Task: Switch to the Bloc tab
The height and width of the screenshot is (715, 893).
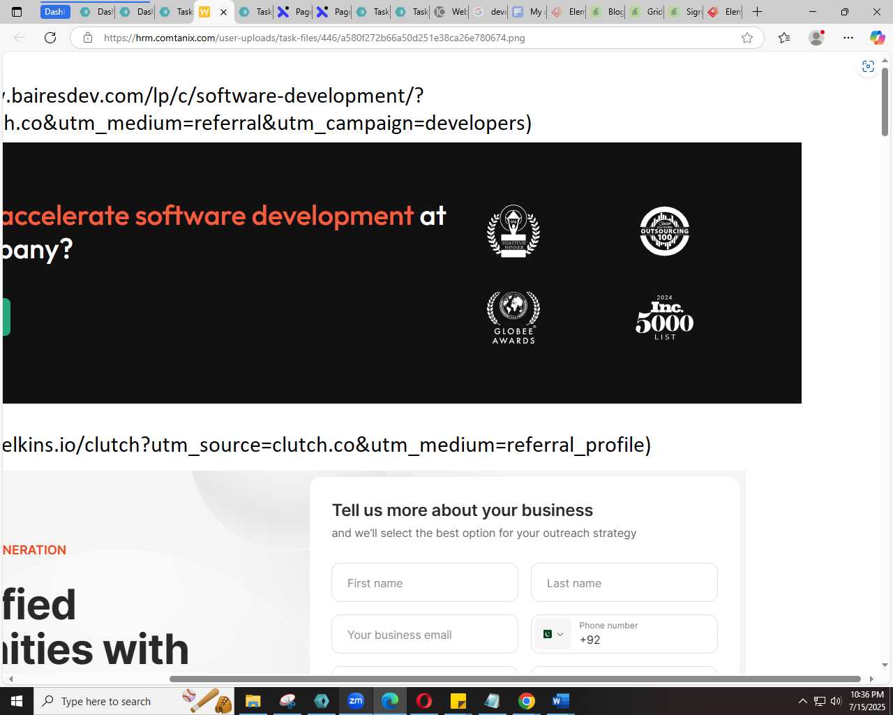Action: [x=606, y=12]
